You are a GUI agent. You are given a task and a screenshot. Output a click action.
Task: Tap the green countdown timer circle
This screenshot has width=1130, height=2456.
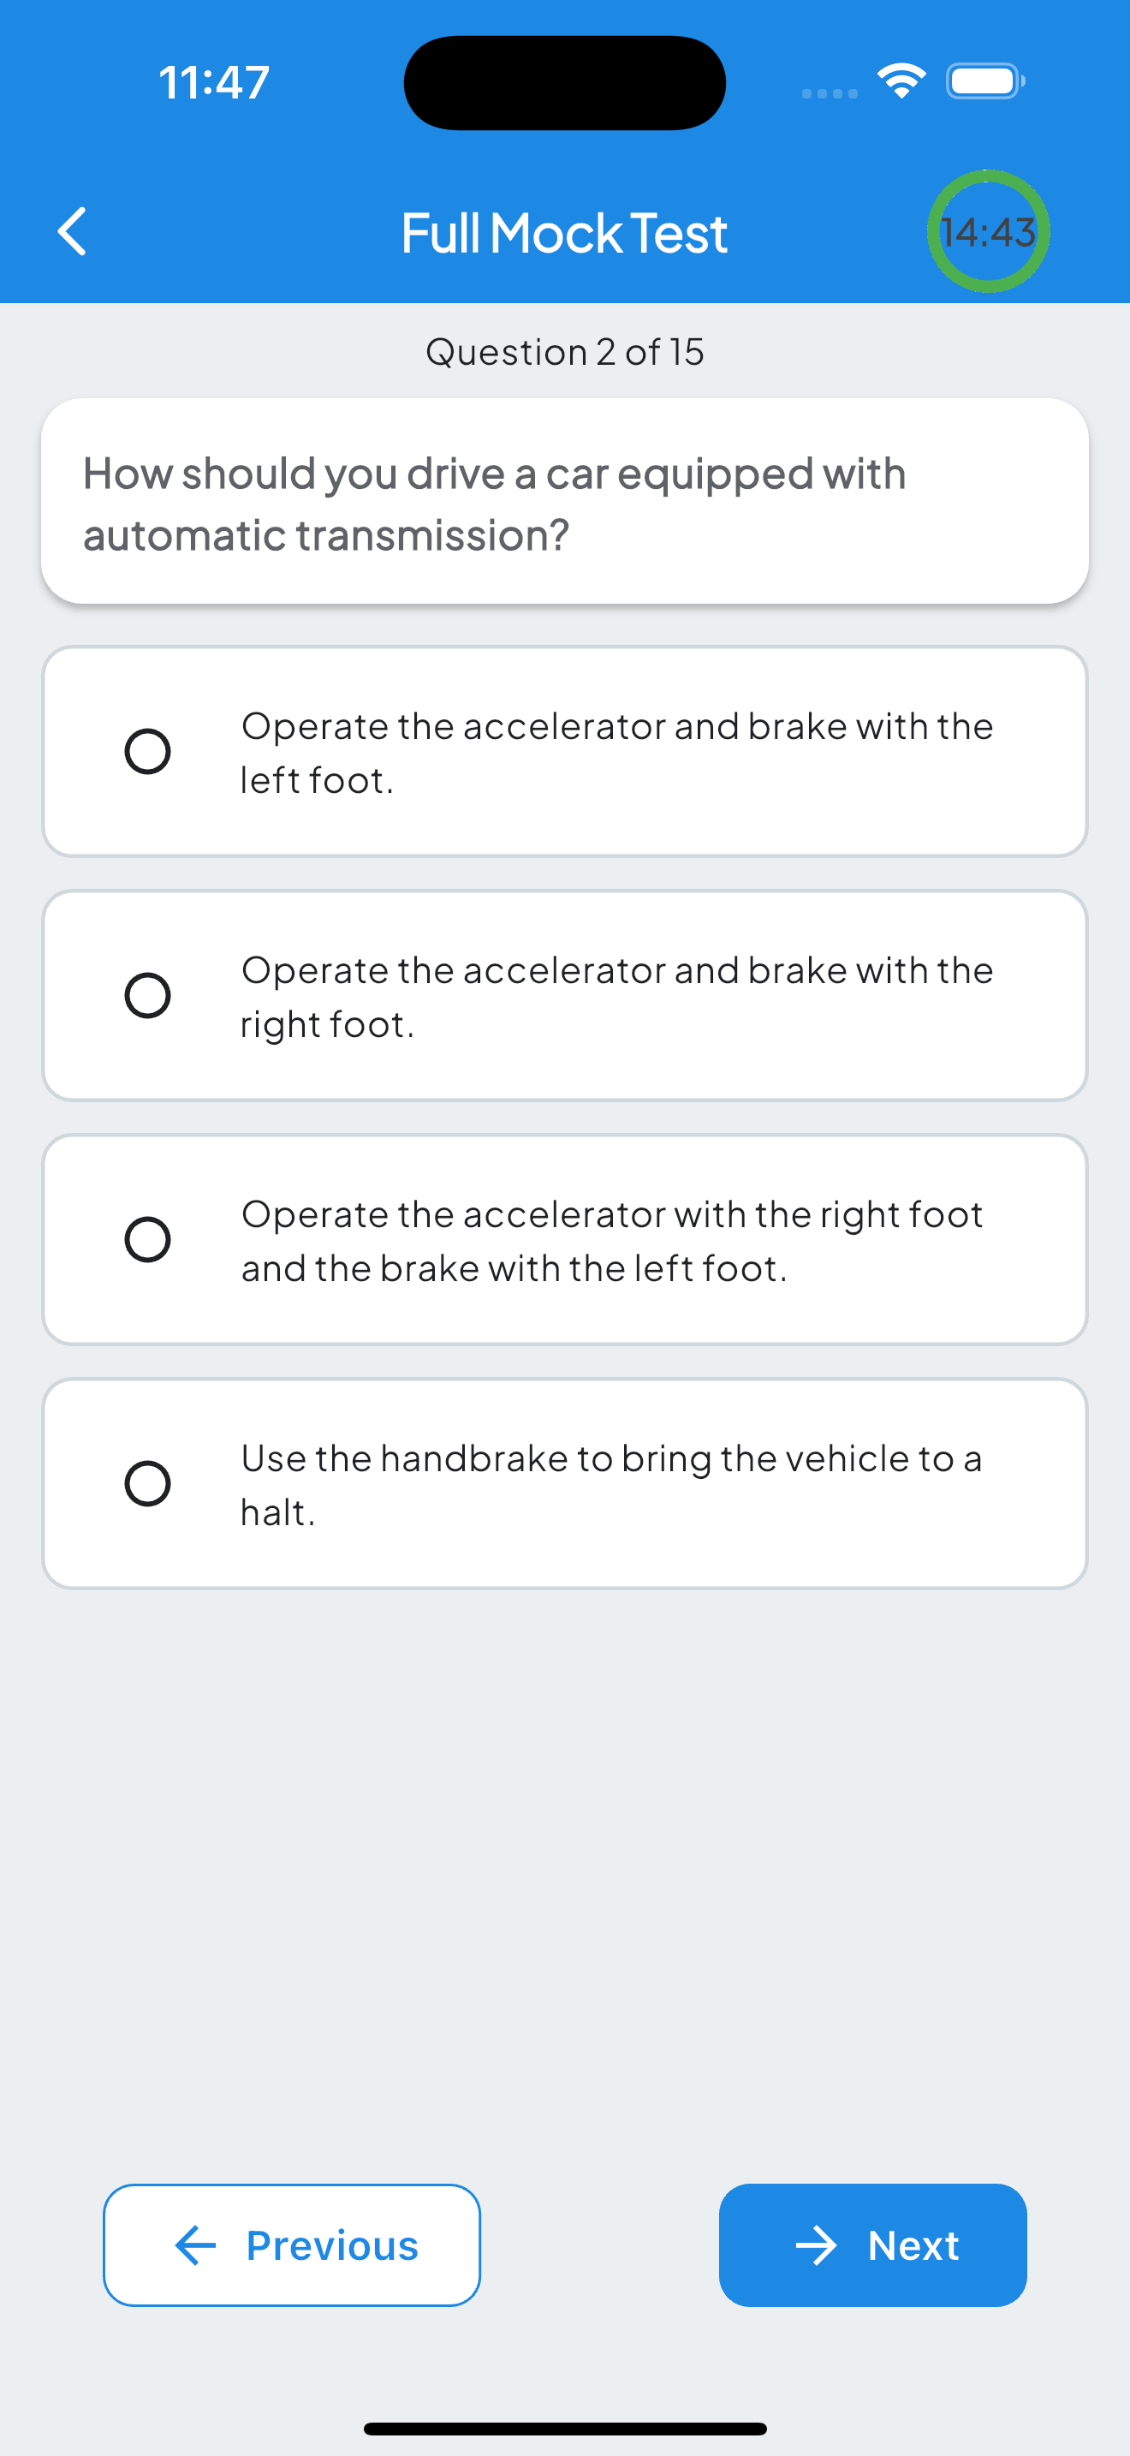coord(987,232)
